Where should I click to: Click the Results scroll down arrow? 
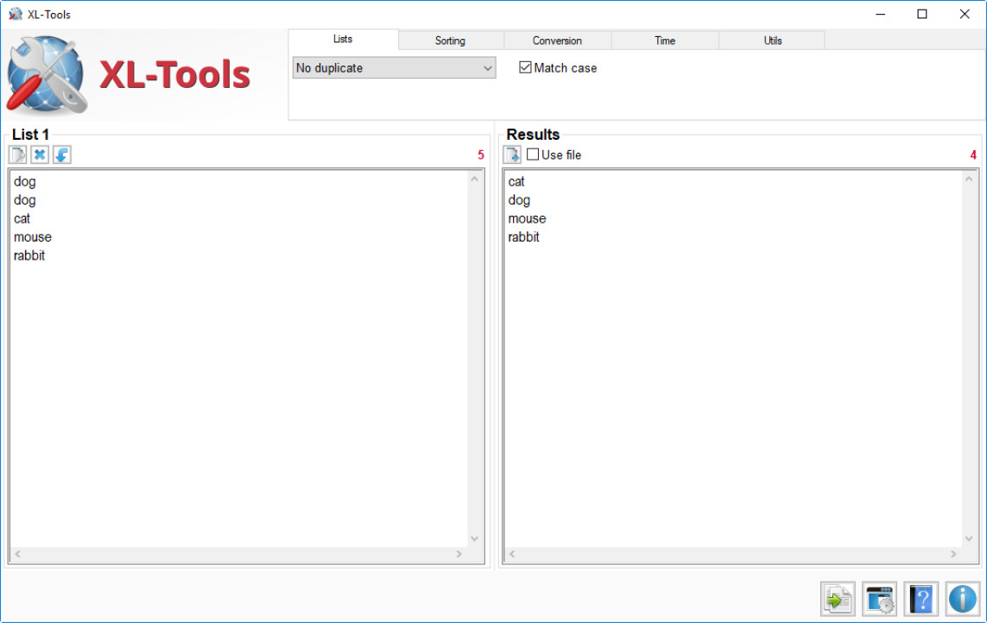[969, 538]
